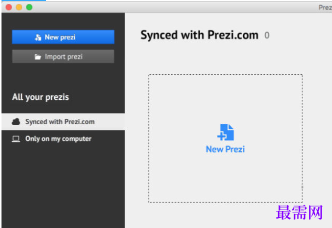Click the All your prezis heading
This screenshot has height=228, width=332.
point(40,97)
